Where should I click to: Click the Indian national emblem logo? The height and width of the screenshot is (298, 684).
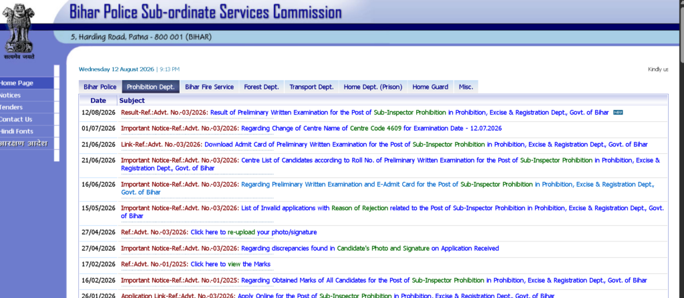click(x=18, y=31)
